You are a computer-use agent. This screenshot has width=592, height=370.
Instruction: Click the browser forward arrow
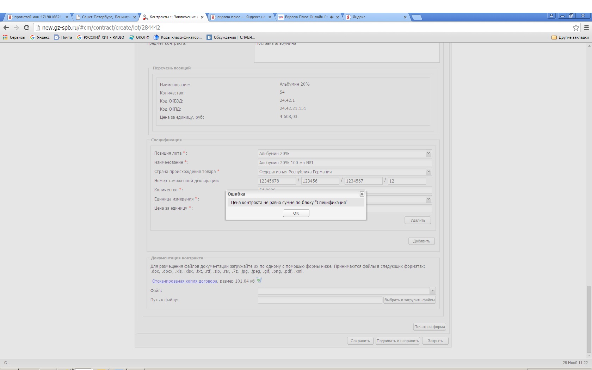(16, 27)
